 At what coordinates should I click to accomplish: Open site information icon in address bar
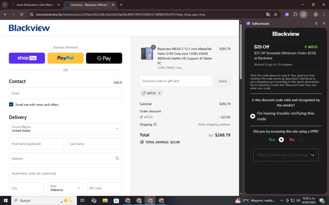(x=31, y=14)
